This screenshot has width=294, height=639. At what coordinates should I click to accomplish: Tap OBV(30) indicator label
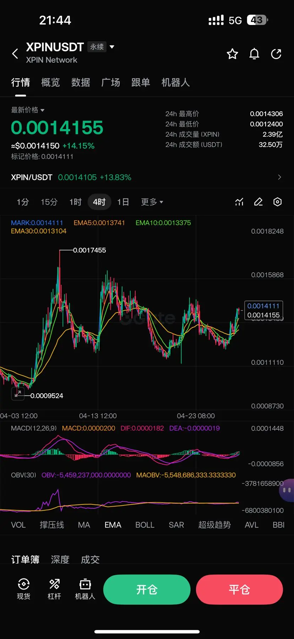tap(23, 475)
